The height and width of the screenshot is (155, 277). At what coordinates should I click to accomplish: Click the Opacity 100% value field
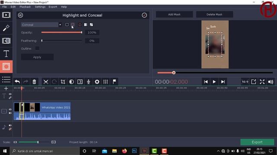(92, 33)
